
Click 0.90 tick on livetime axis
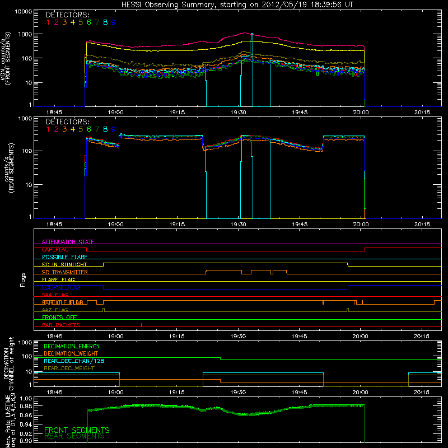[x=26, y=440]
